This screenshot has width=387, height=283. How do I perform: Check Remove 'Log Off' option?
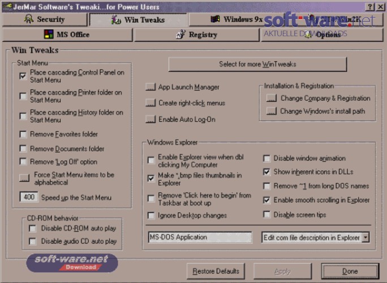[x=23, y=161]
